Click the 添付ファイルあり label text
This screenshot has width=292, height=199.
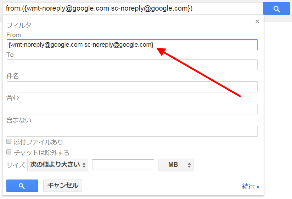tap(38, 142)
